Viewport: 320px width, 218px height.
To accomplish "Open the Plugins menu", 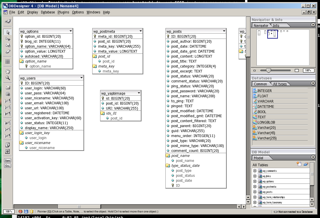I will (63, 12).
